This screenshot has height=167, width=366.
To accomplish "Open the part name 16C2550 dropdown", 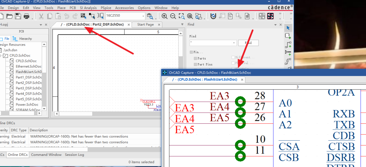I will pyautogui.click(x=143, y=16).
